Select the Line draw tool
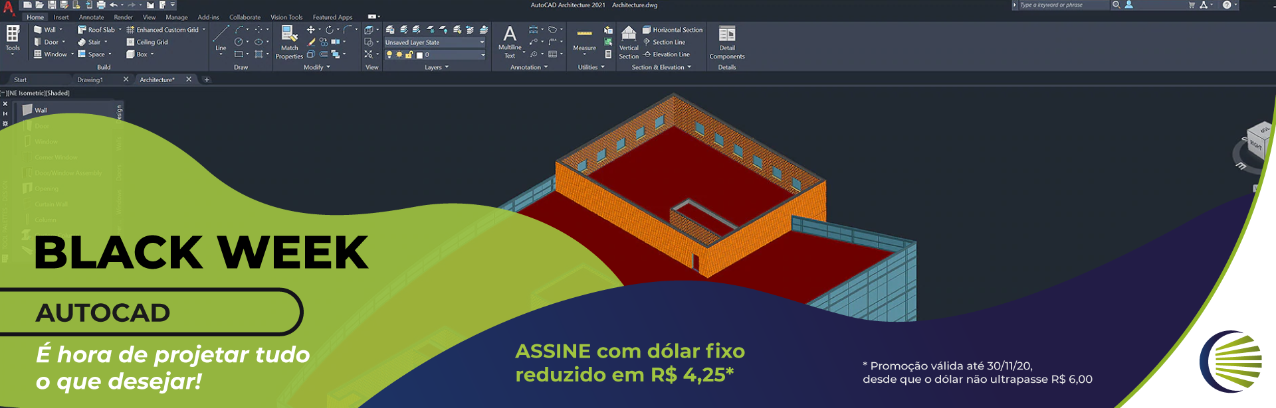 (x=221, y=37)
